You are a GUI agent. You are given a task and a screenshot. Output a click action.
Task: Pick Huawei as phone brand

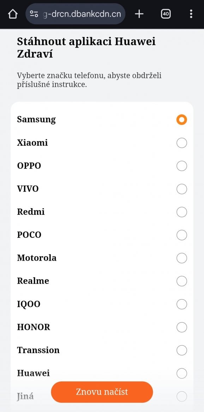[x=181, y=373]
